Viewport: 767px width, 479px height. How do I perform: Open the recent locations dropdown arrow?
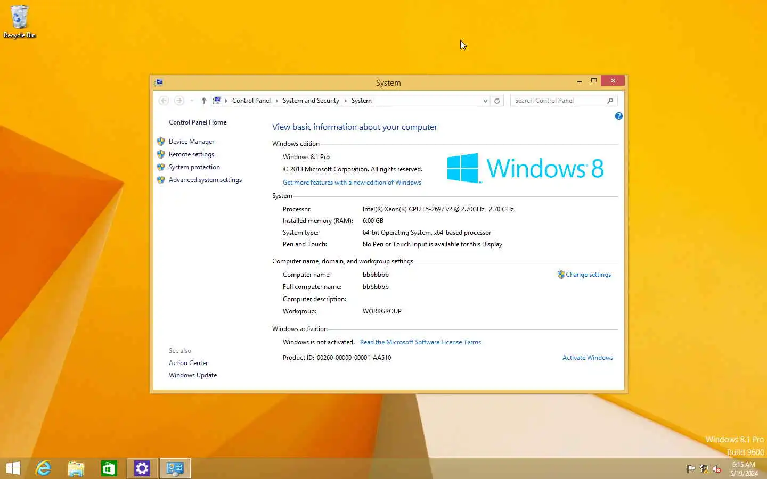click(x=192, y=101)
